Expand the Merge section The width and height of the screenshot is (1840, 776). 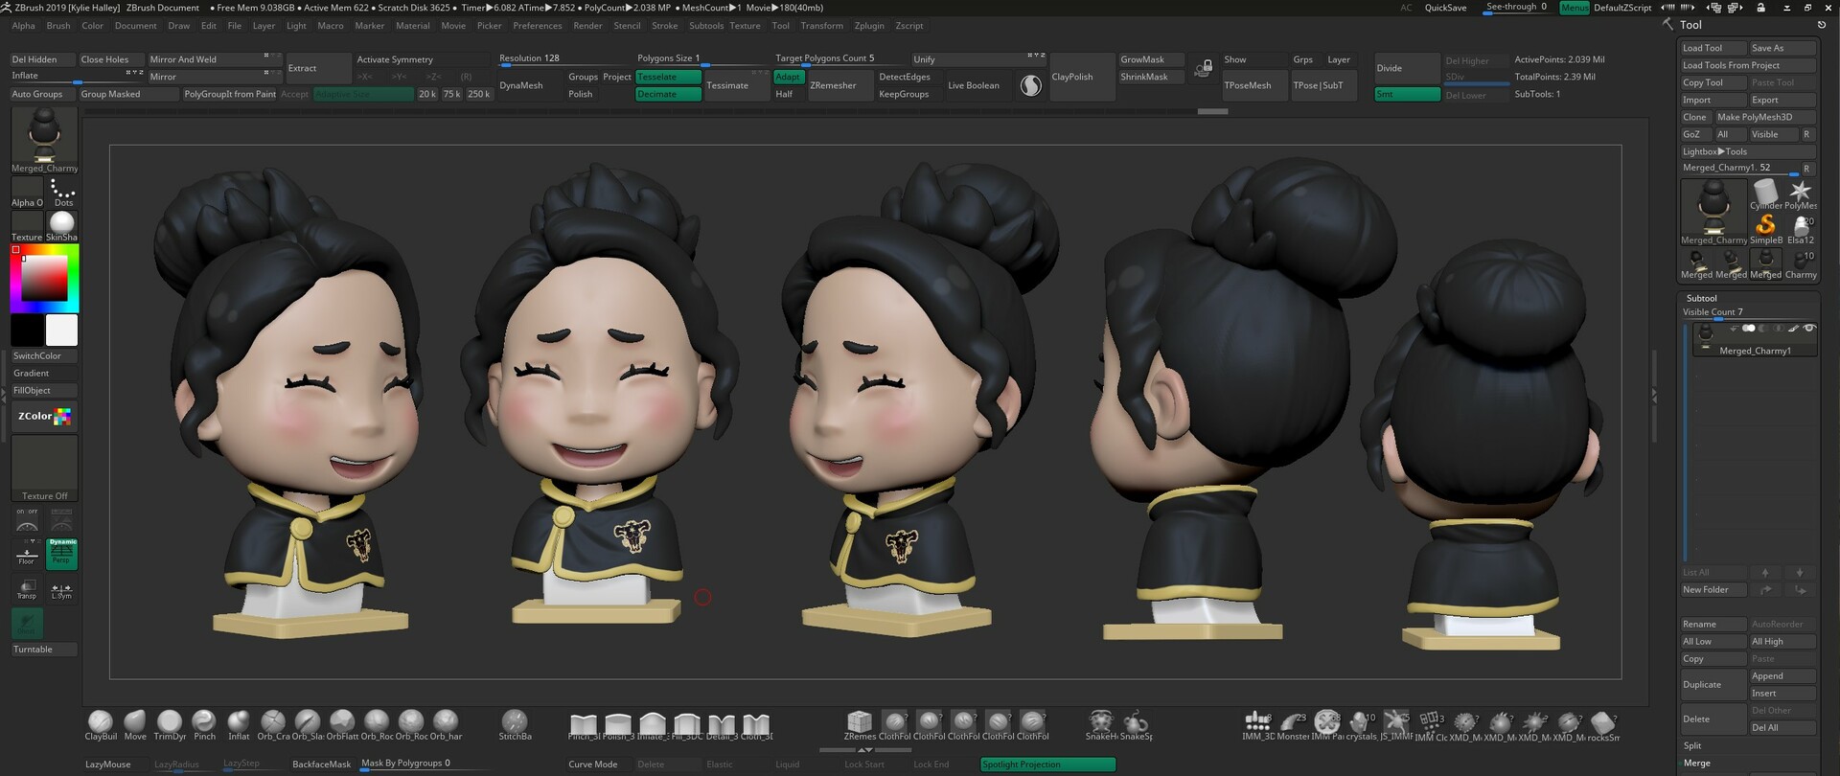(1697, 764)
